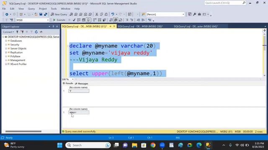Toggle Include Actual Execution Plan icon
Viewport: 268px width, 150px height.
pos(95,20)
